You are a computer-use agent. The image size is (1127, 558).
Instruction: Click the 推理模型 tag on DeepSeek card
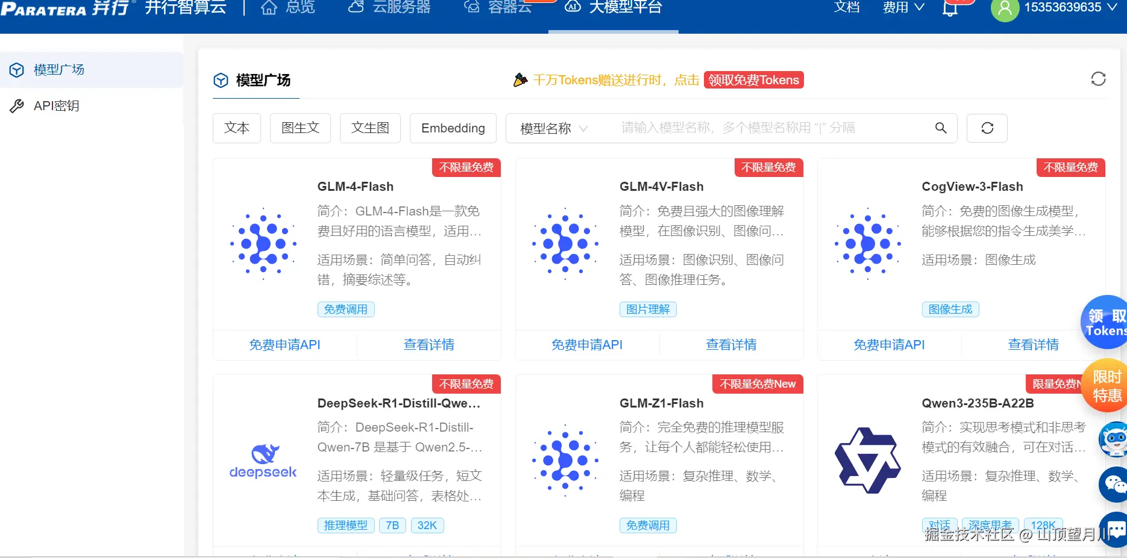(346, 525)
